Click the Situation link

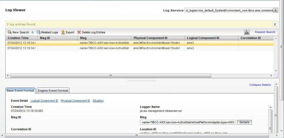98,101
